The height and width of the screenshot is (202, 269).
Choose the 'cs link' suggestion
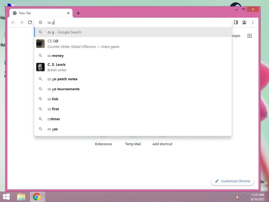(x=133, y=99)
